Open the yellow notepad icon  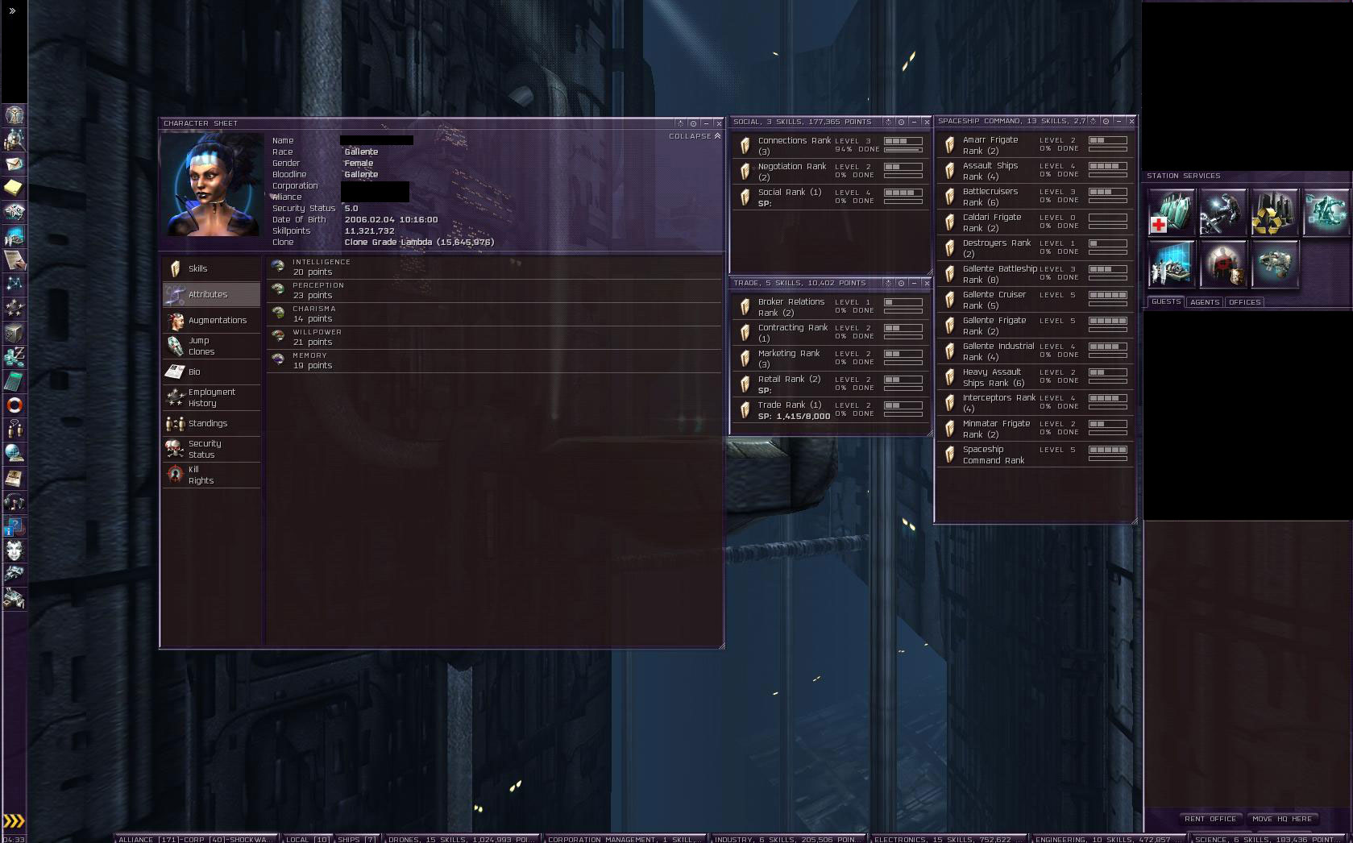coord(15,188)
